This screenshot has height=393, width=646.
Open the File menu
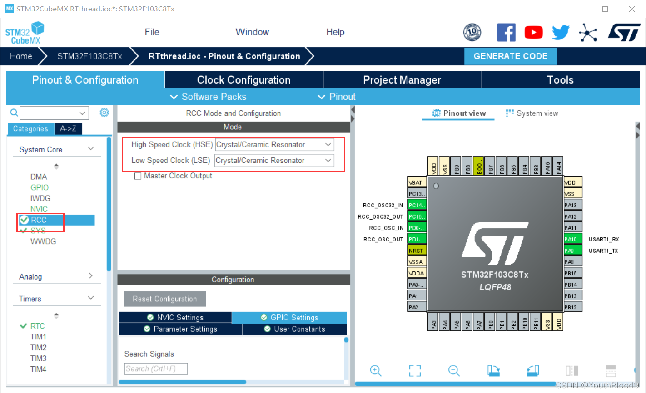[x=152, y=32]
